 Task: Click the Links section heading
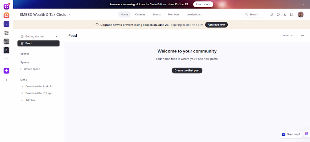pos(23,79)
